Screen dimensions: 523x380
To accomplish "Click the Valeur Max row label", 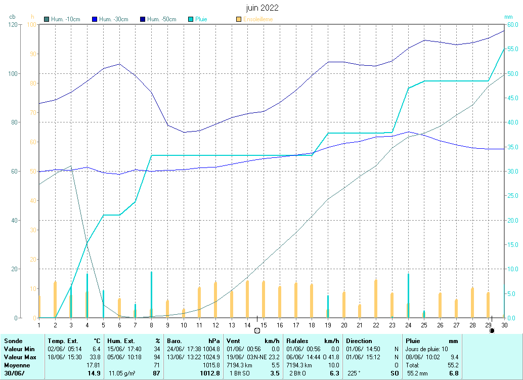I will pyautogui.click(x=20, y=357).
